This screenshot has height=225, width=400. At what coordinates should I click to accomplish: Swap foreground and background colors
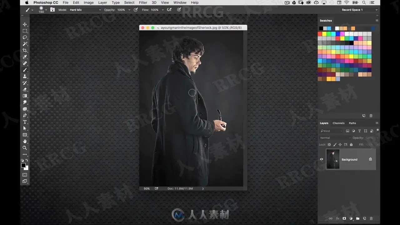27,160
